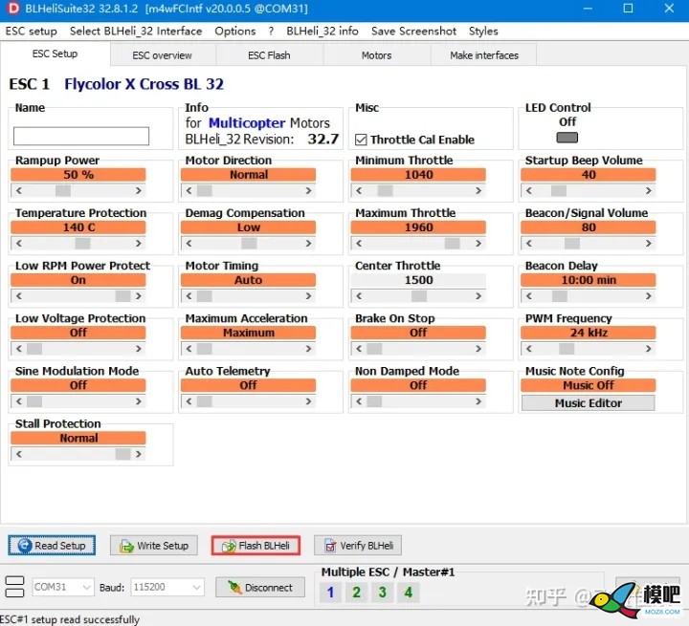Screen dimensions: 689x626
Task: Click the Non Damped Mode right arrow
Action: [478, 401]
